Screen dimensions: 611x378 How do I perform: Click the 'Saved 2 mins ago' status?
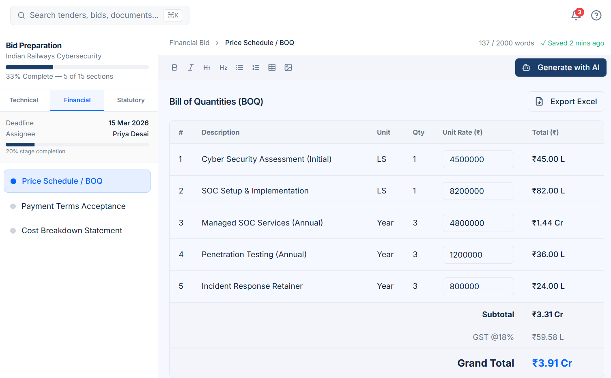pyautogui.click(x=572, y=43)
